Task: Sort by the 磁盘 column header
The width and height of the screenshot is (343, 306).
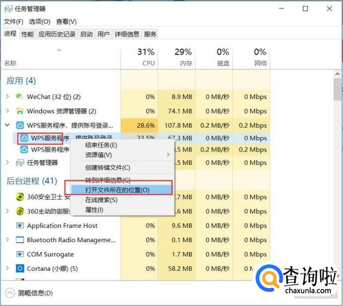Action: tap(214, 57)
